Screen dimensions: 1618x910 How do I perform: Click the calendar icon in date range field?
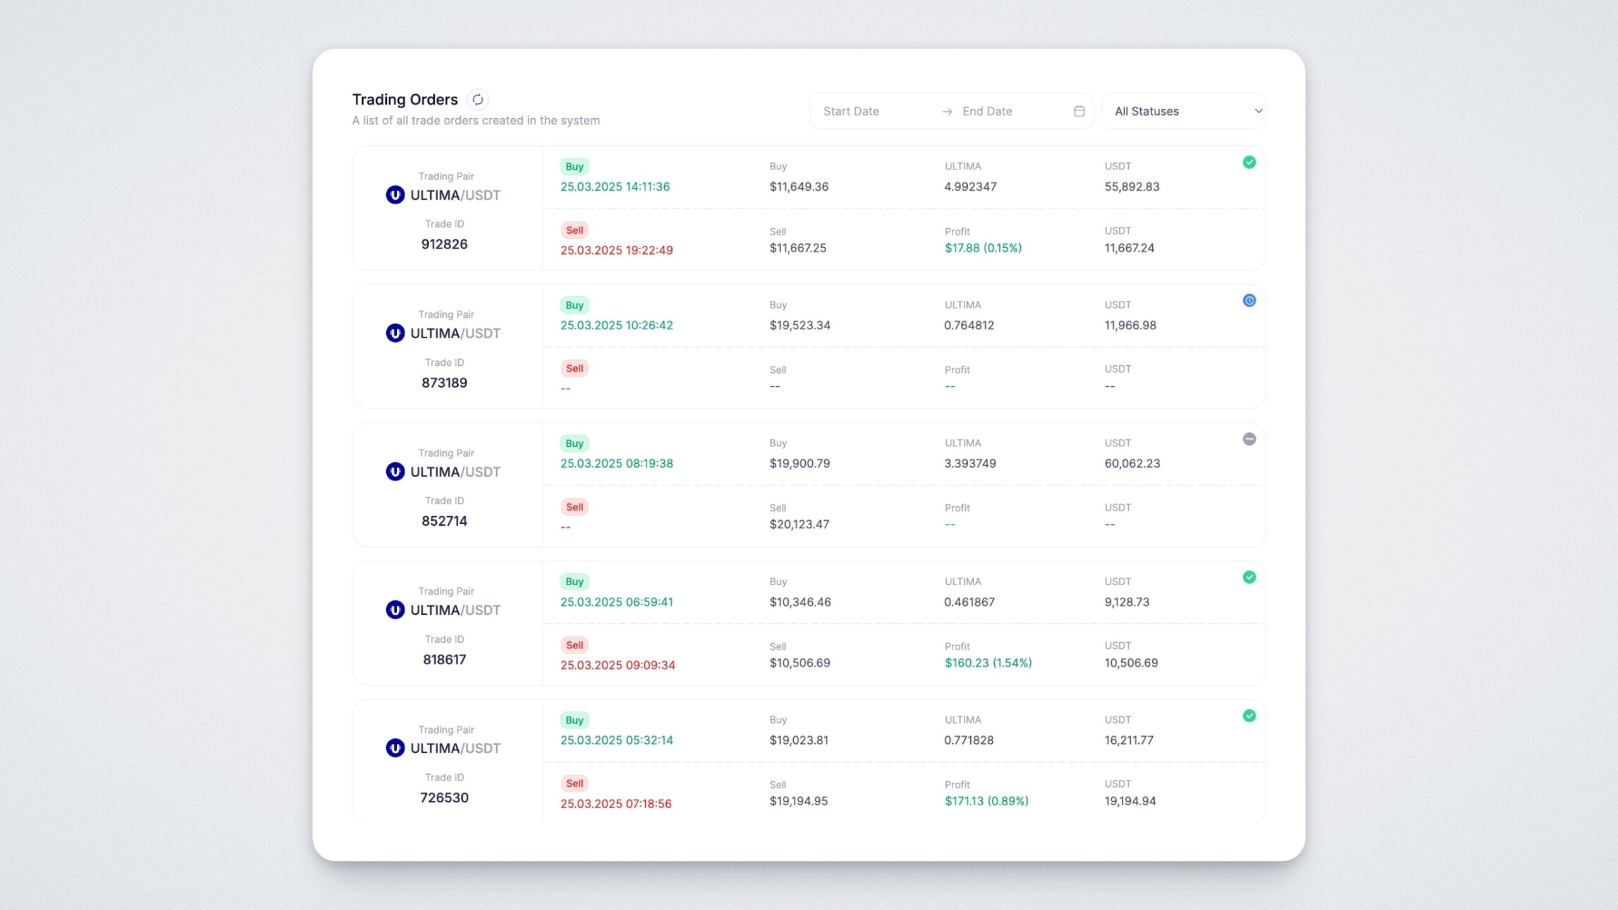pos(1079,111)
